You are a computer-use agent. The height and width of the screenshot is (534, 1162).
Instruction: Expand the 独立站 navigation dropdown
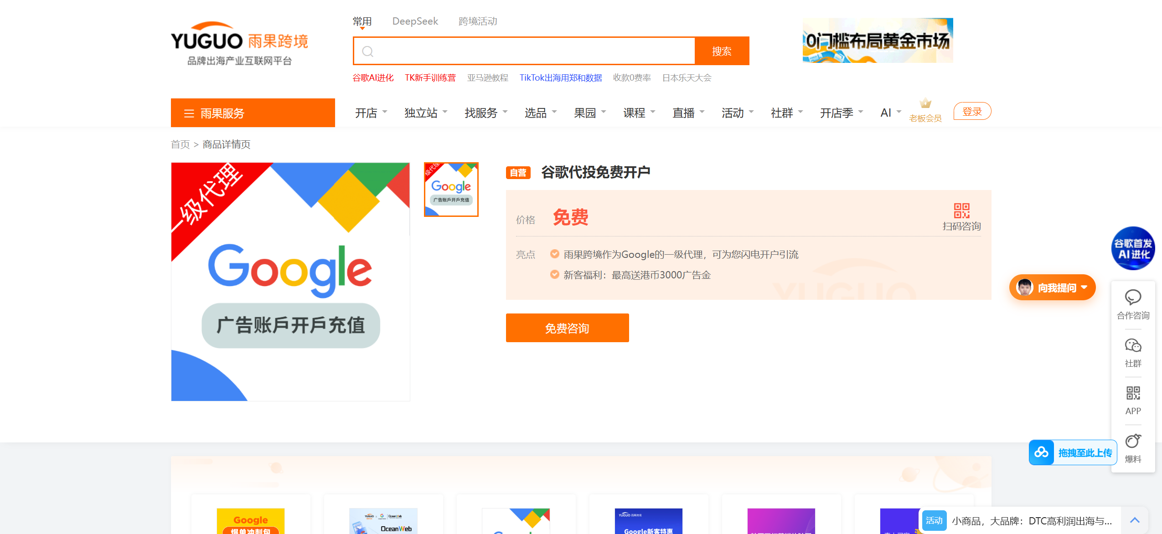click(426, 113)
